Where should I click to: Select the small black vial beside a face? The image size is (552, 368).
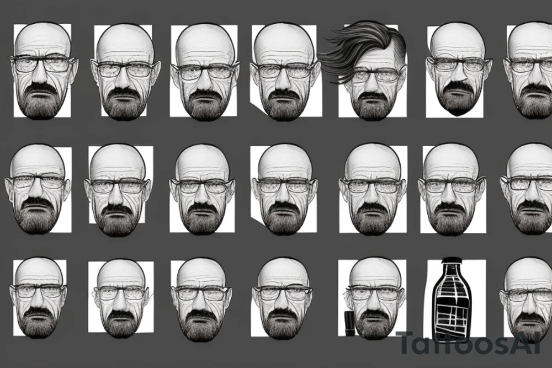[349, 323]
